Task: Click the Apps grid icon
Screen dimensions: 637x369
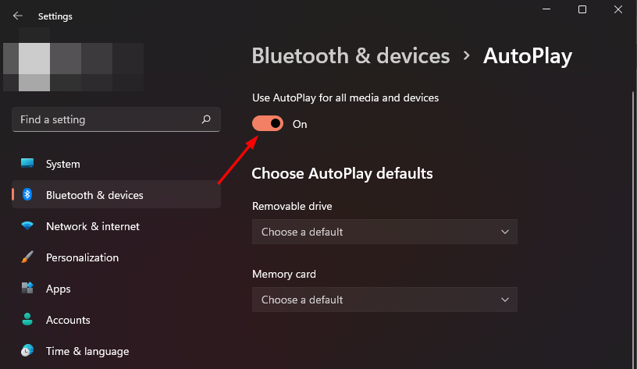Action: (x=27, y=288)
